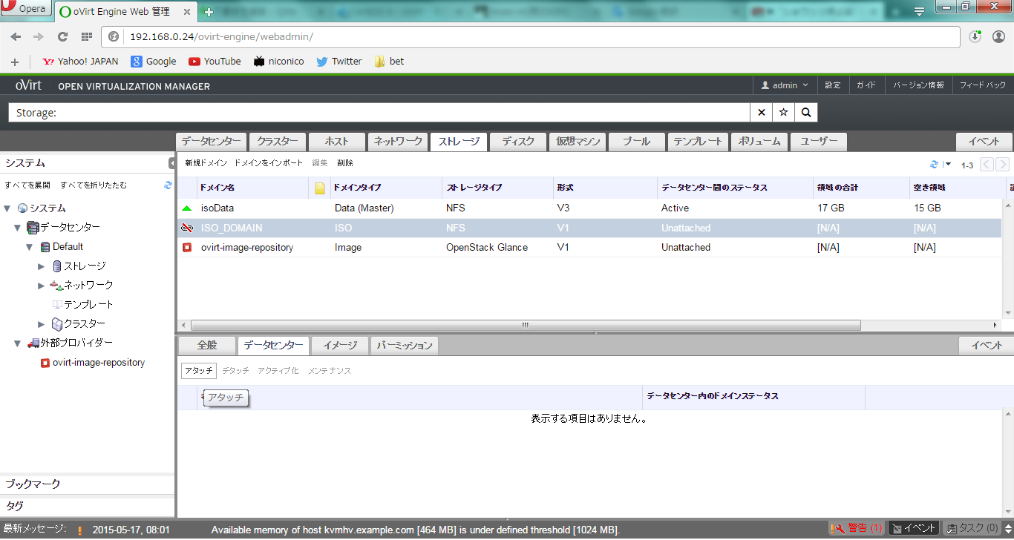This screenshot has width=1014, height=540.
Task: Click horizontal scrollbar of storage table
Action: (x=526, y=325)
